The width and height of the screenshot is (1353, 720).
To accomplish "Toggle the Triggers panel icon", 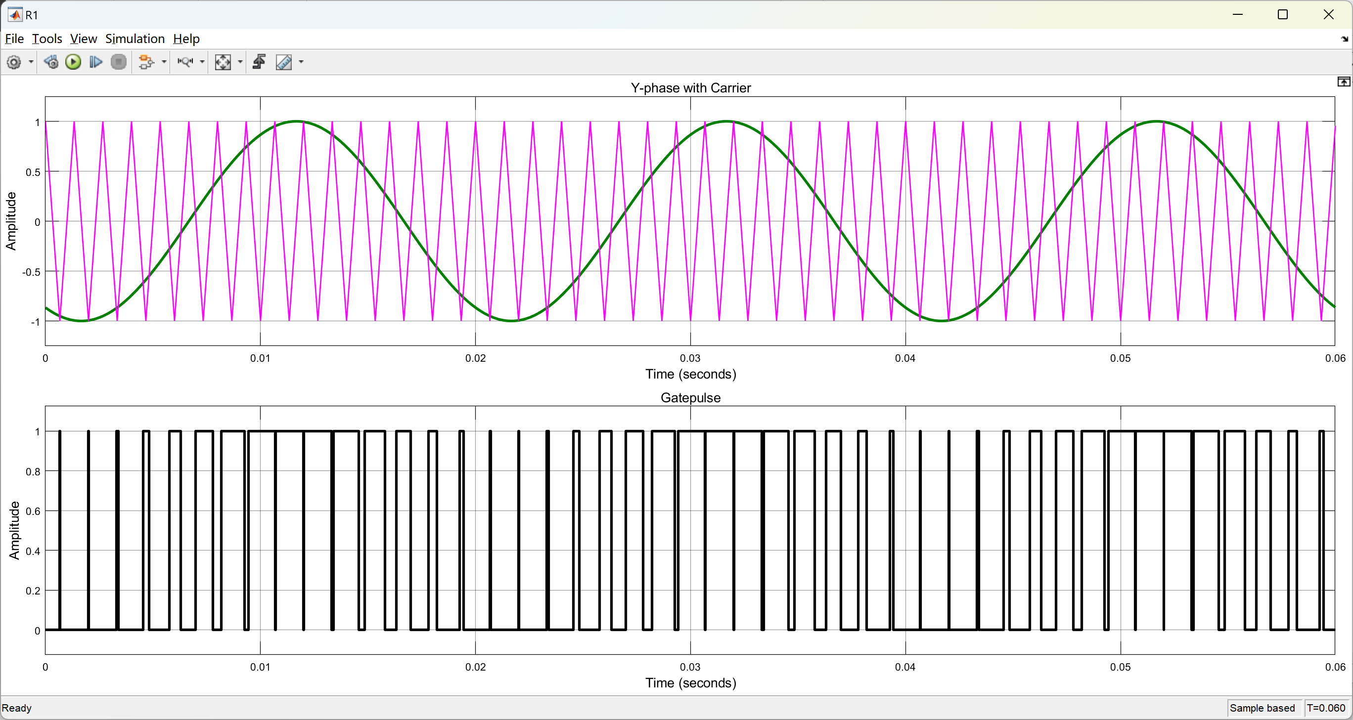I will coord(259,62).
